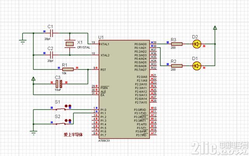This screenshot has height=156, width=249.
Task: Select resistor R2 body
Action: pyautogui.click(x=177, y=66)
